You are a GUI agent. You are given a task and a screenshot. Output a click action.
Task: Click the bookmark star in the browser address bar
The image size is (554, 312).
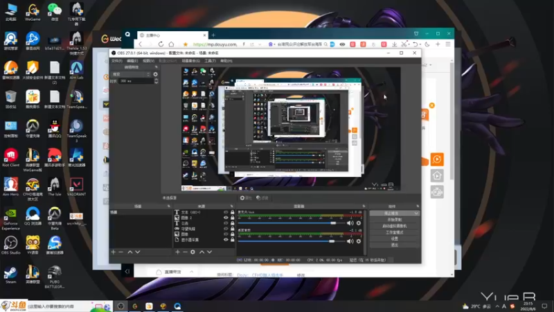185,44
